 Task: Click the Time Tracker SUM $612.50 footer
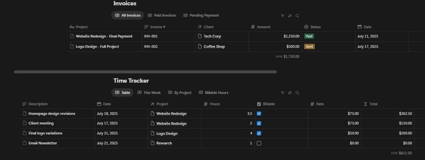click(401, 153)
